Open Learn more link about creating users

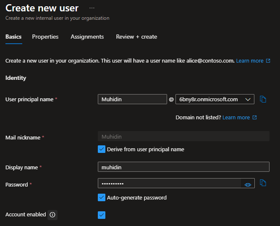pyautogui.click(x=249, y=61)
